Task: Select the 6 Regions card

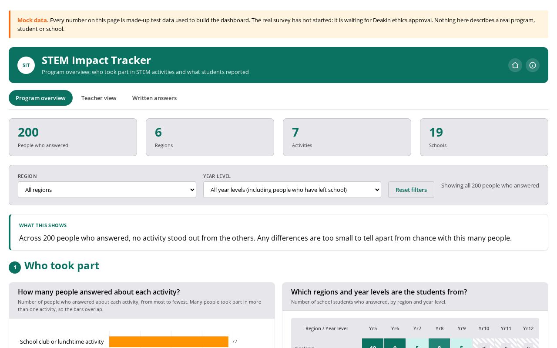Action: pos(210,137)
